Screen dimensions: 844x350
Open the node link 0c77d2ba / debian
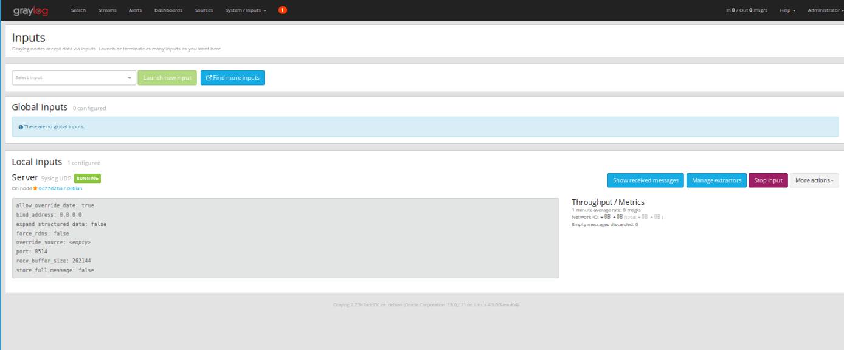coord(61,188)
